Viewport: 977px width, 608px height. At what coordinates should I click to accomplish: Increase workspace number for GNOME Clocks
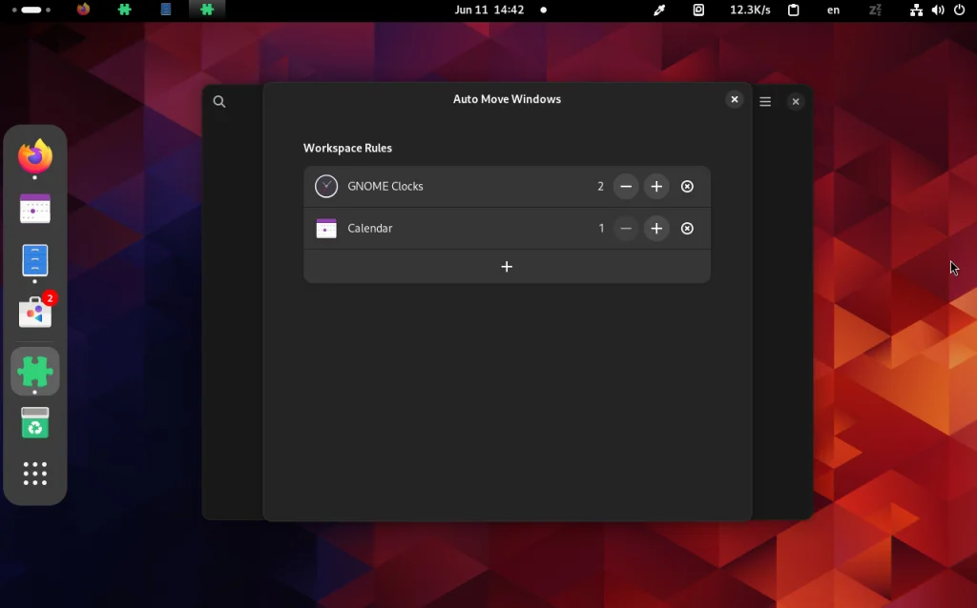(656, 187)
